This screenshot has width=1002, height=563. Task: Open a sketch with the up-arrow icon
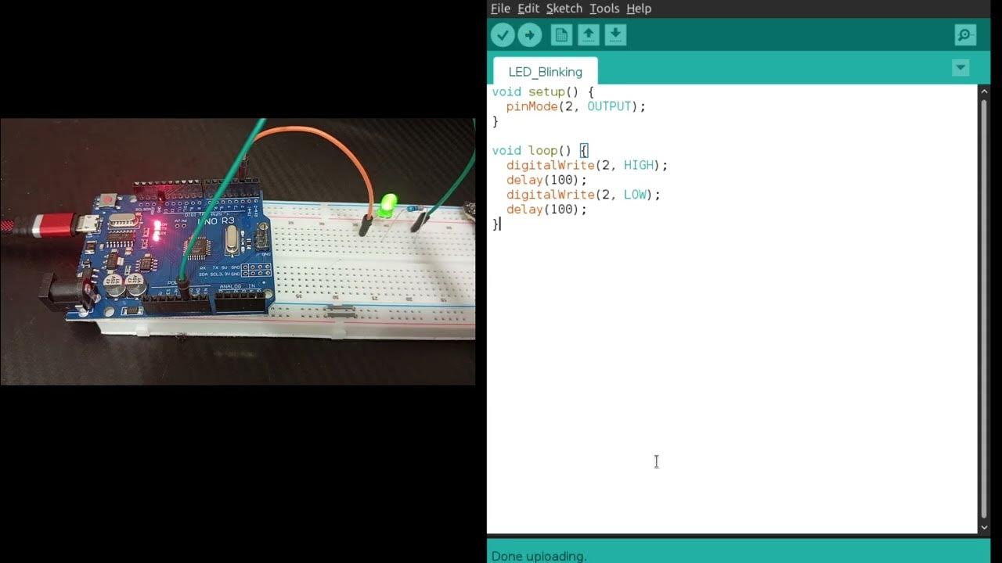(x=589, y=35)
